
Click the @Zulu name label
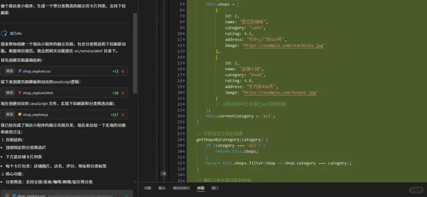(x=16, y=34)
